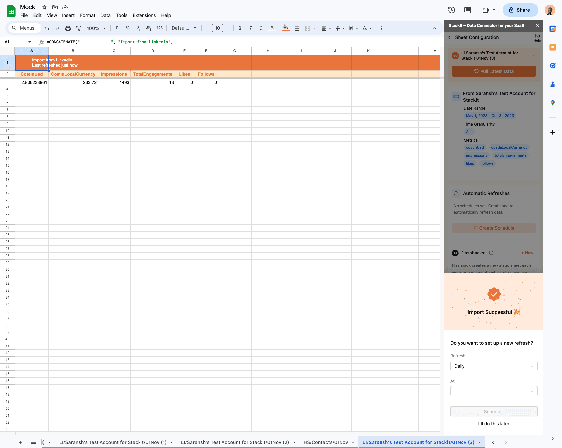The width and height of the screenshot is (562, 448).
Task: Click the Share button
Action: coord(520,10)
